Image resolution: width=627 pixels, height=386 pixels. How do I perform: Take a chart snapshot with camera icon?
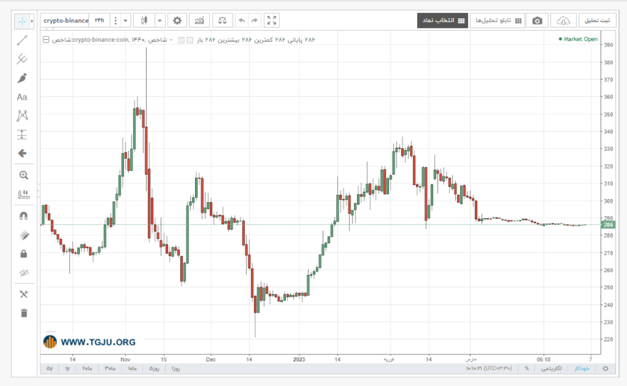coord(537,20)
